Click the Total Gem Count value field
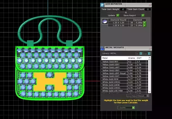Image resolution: width=172 pixels, height=119 pixels. click(x=148, y=9)
